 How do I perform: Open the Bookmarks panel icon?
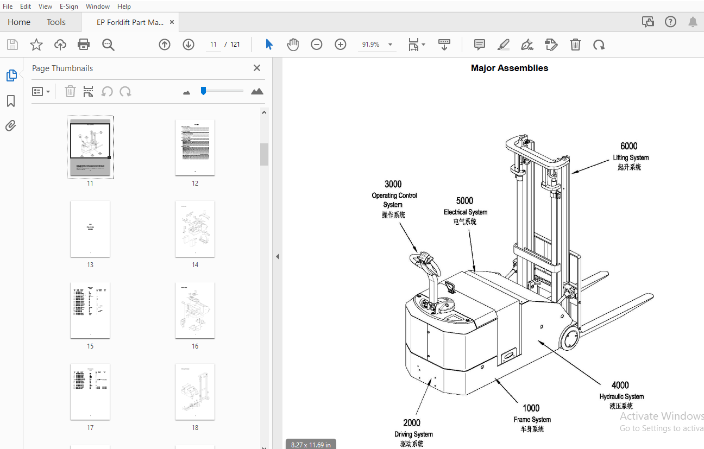(x=11, y=101)
